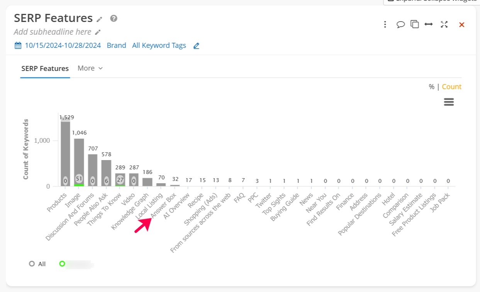Switch chart display to percent
Screen dimensions: 480x292
coord(431,87)
